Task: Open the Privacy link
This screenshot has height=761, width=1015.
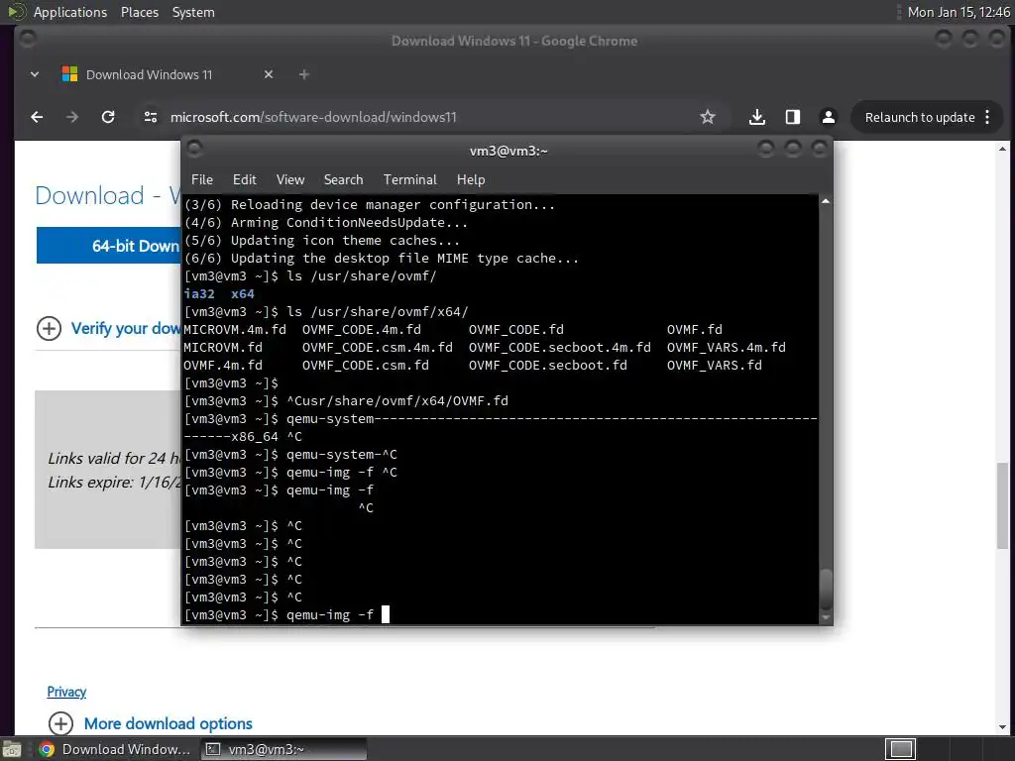Action: click(66, 692)
